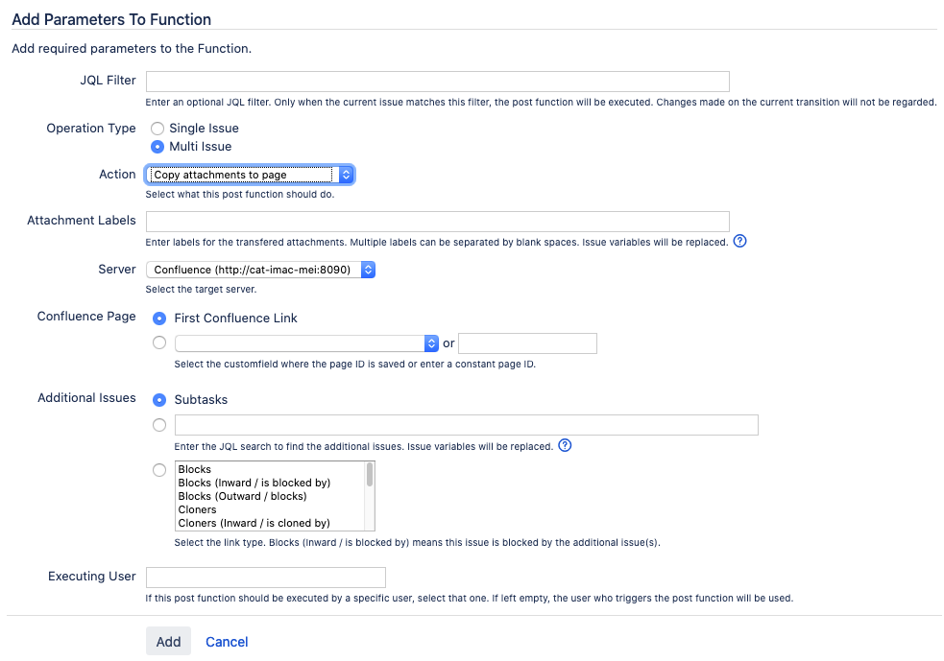Select Single Issue operation type
Screen dimensions: 944x661
[157, 128]
